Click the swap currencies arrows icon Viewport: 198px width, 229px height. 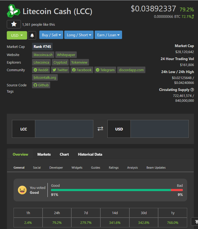click(x=100, y=129)
